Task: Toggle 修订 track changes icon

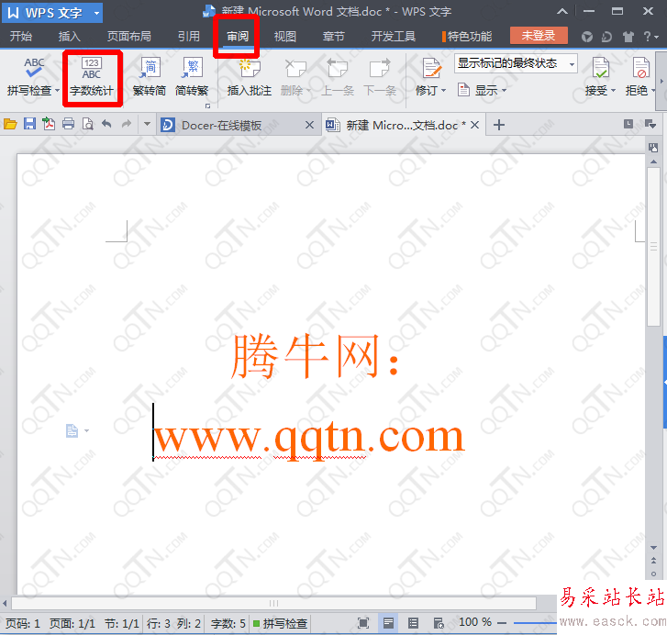Action: pos(431,68)
